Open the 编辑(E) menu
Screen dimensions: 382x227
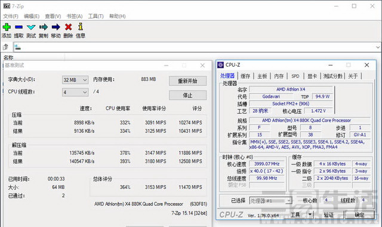(x=32, y=16)
